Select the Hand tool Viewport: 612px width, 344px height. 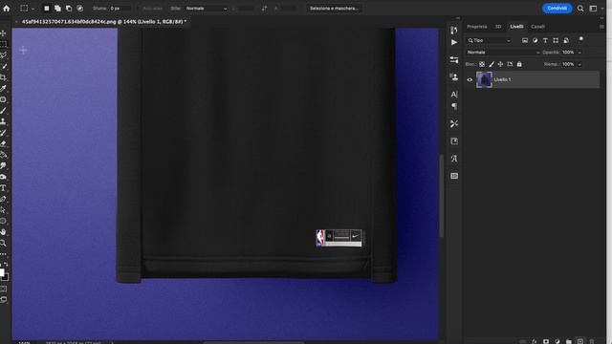[4, 232]
